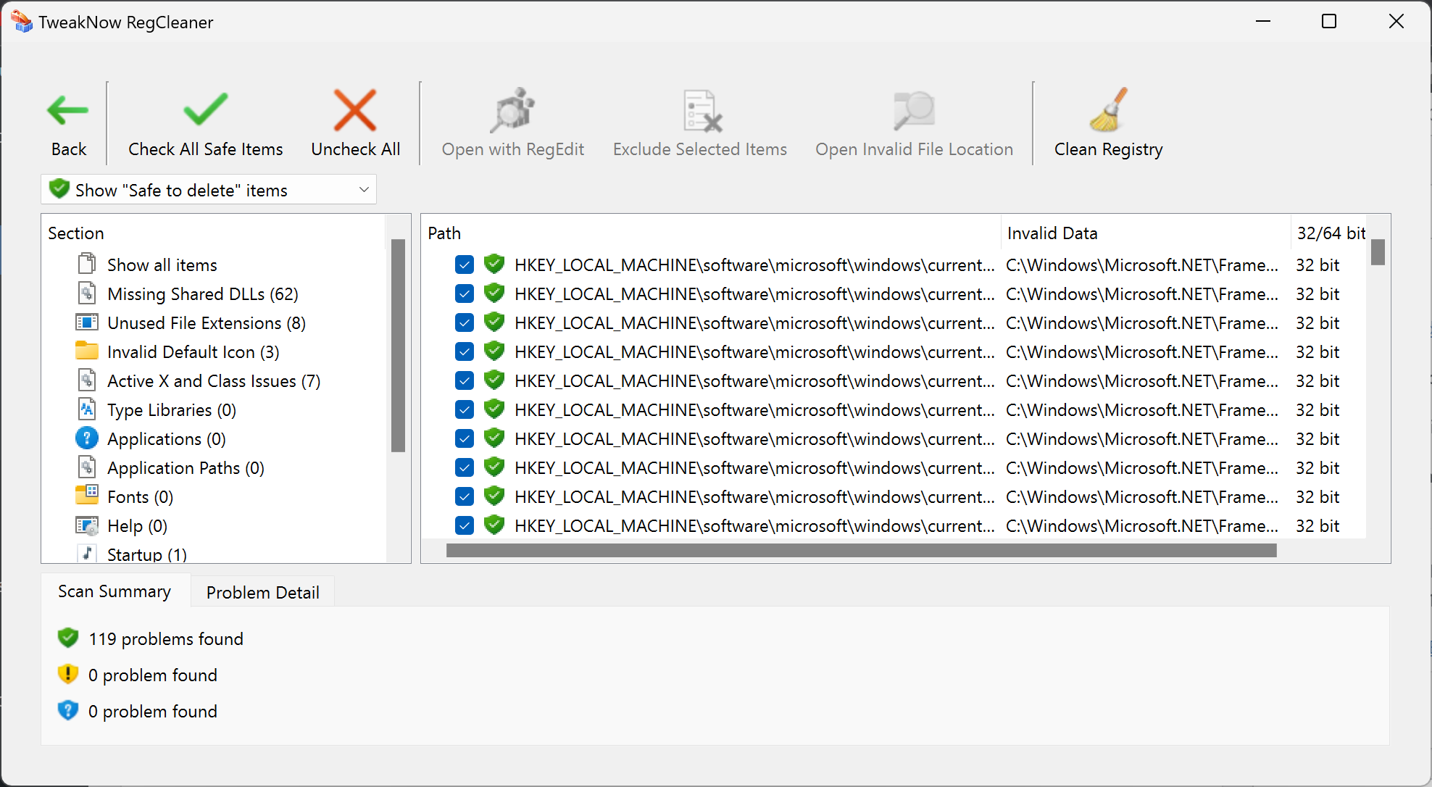
Task: Click Invalid Data path in the second row
Action: click(x=1142, y=293)
